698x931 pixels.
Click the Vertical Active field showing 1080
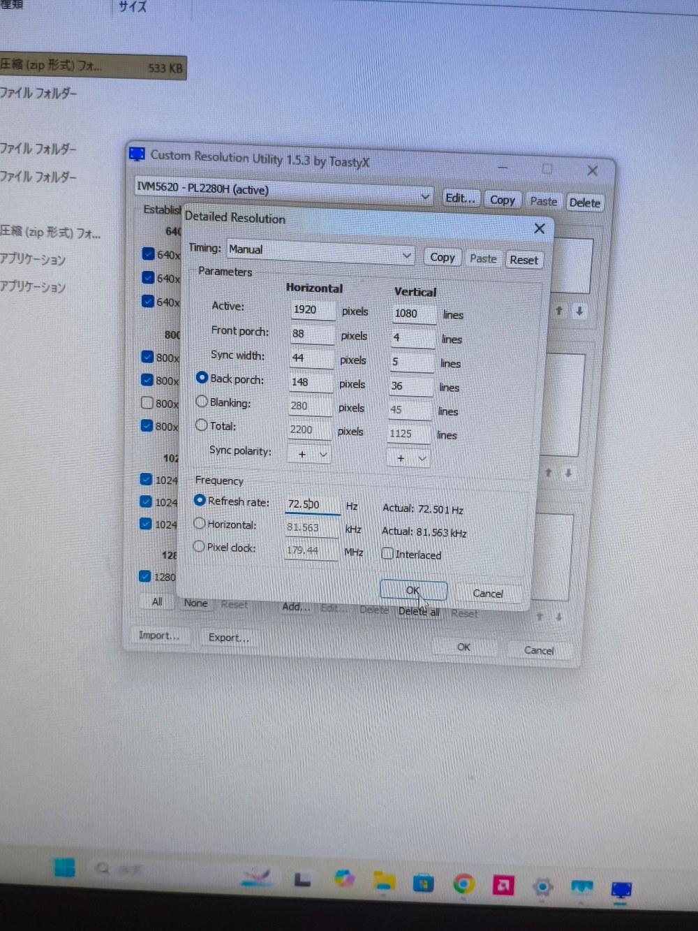point(413,314)
